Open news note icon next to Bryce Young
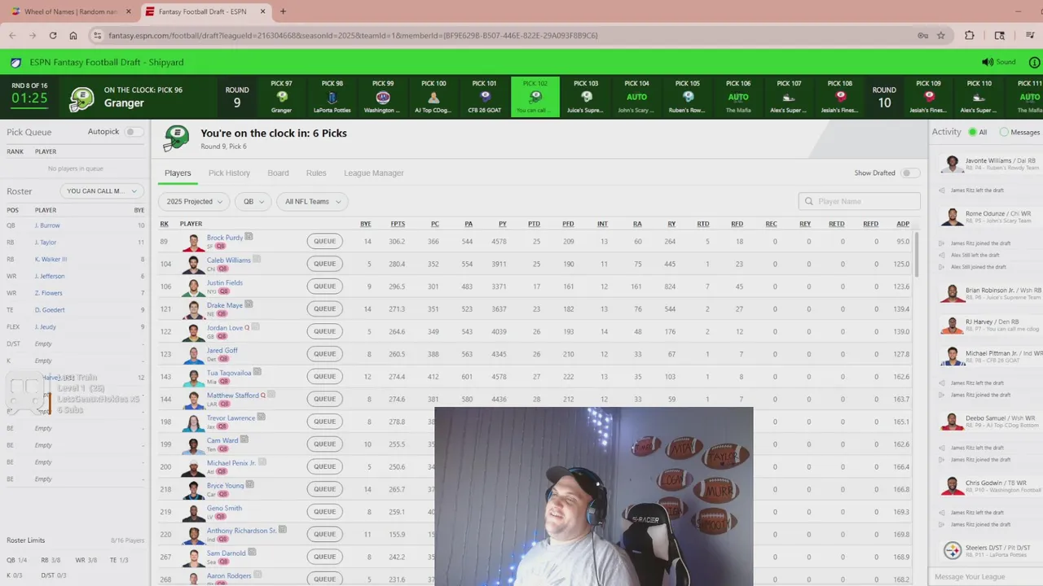1043x586 pixels. point(250,484)
